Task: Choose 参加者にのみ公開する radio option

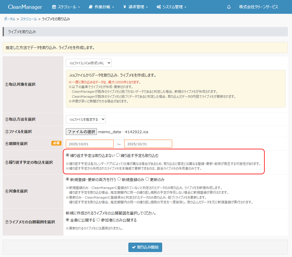Action: pyautogui.click(x=98, y=220)
